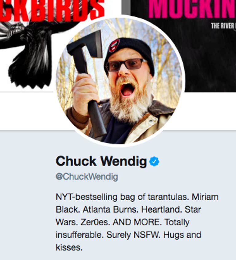The height and width of the screenshot is (260, 236).
Task: Click the glasses in the avatar photo
Action: point(126,65)
